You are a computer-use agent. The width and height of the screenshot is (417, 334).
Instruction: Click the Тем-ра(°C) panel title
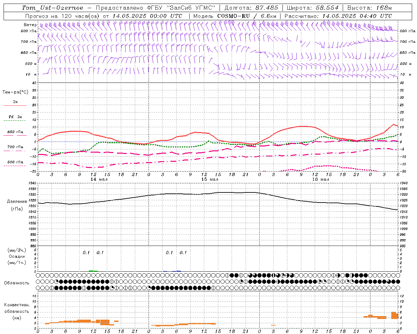pos(15,92)
